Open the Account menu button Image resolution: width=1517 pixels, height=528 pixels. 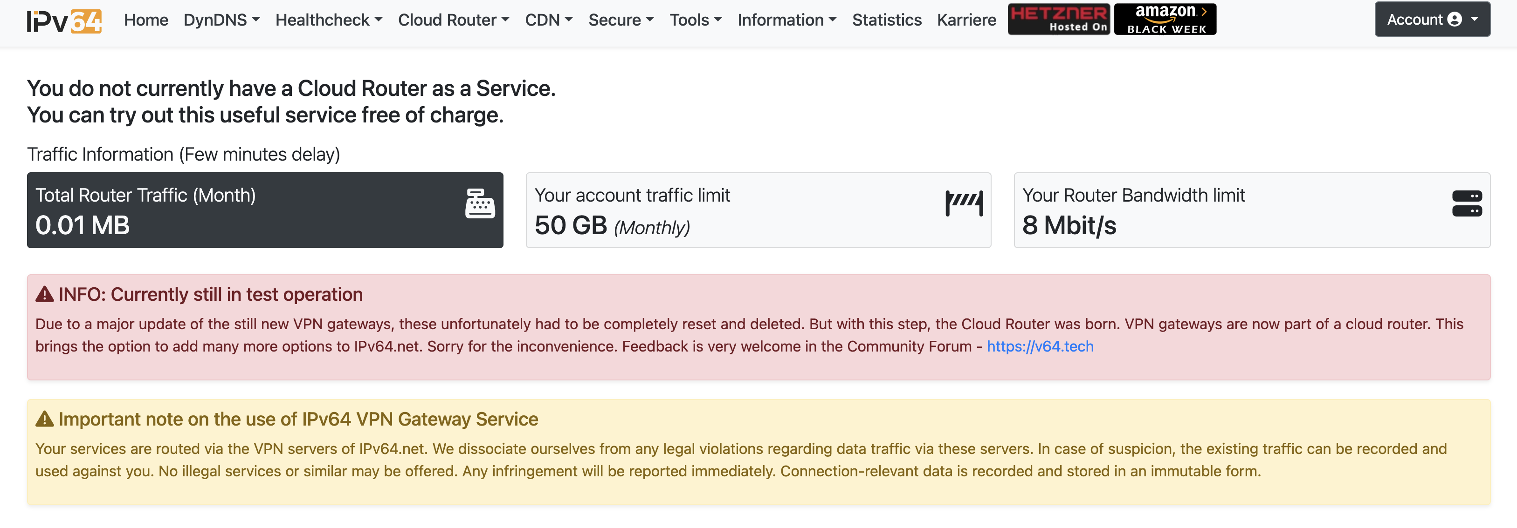click(1432, 20)
